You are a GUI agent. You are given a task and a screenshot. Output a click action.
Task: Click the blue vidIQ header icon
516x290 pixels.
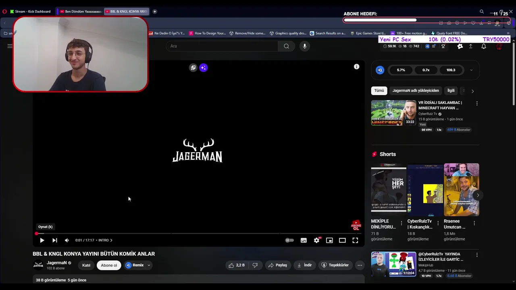[427, 46]
